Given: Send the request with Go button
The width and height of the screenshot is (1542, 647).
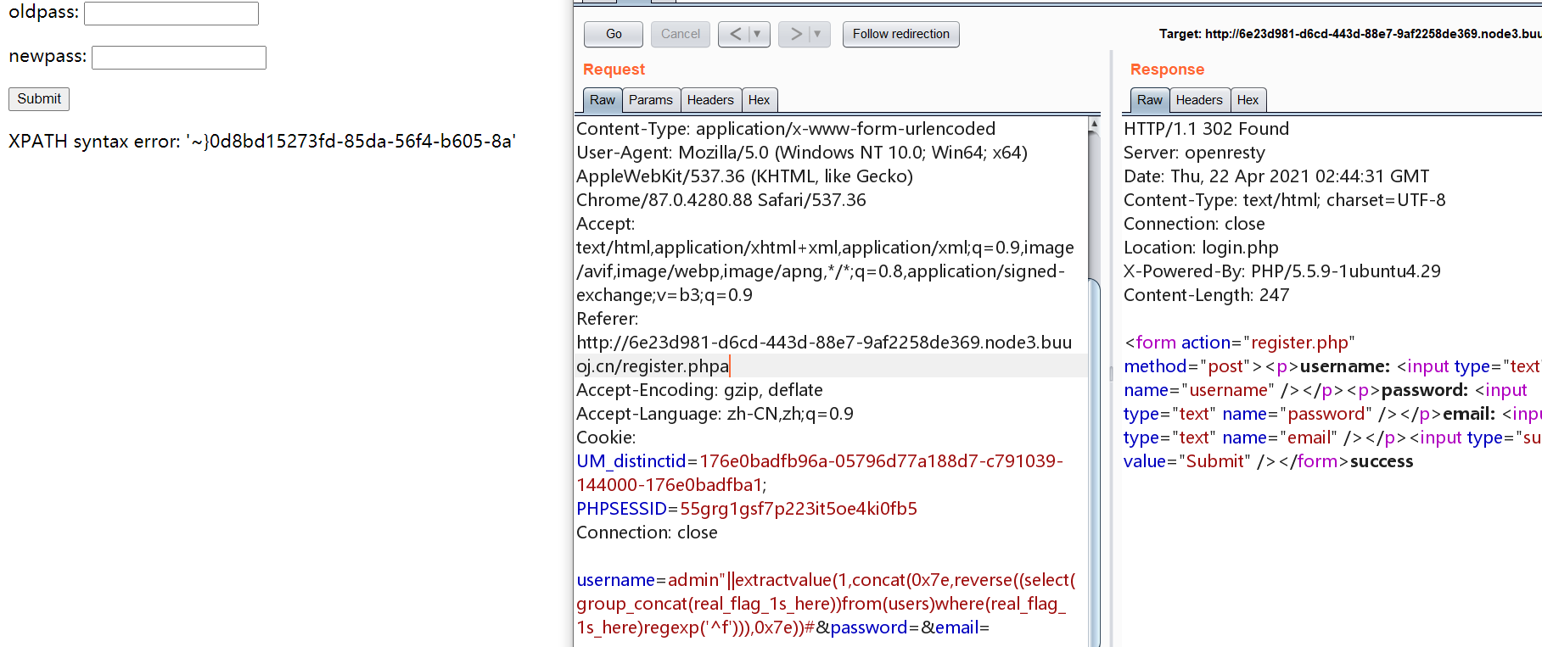Looking at the screenshot, I should coord(614,34).
